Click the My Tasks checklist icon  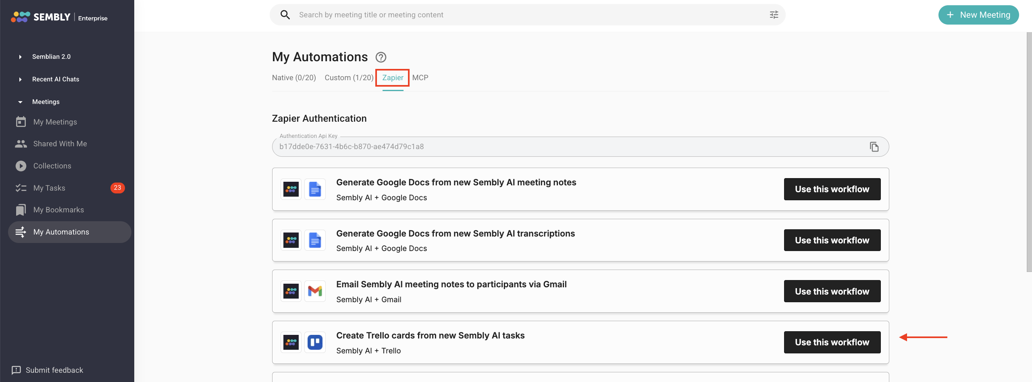[x=21, y=188]
